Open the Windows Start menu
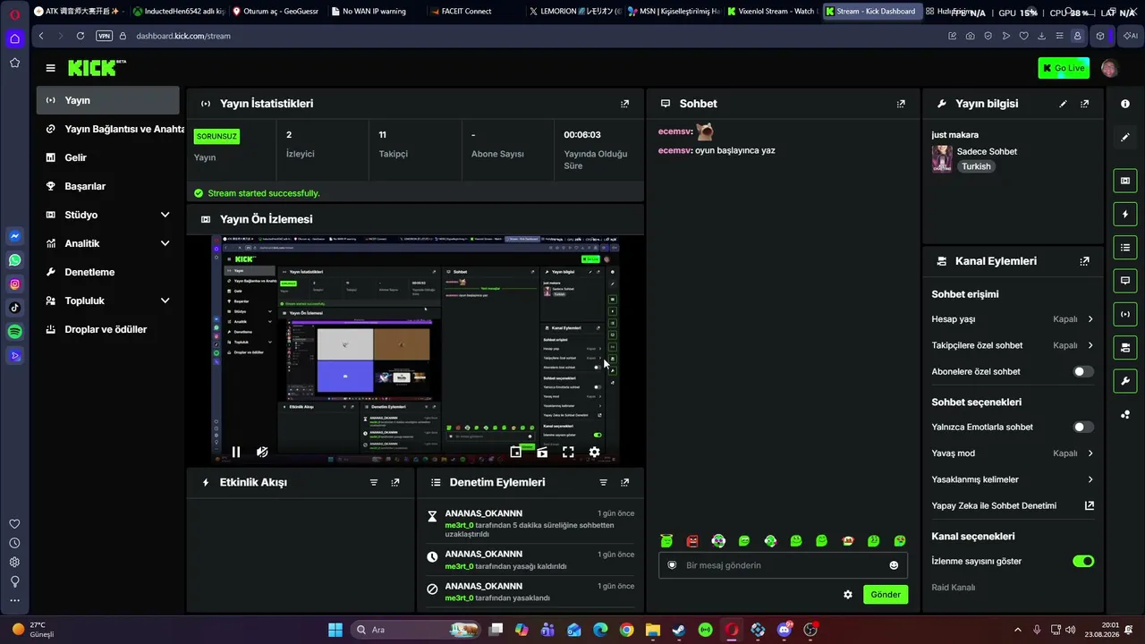This screenshot has height=644, width=1145. tap(335, 630)
